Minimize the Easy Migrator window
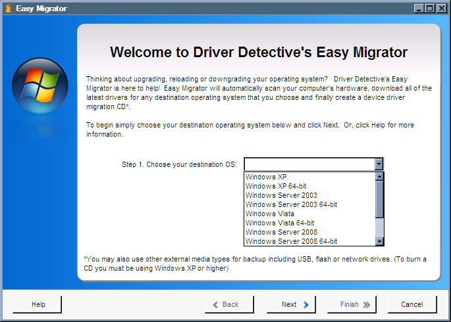451x322 pixels. [419, 9]
